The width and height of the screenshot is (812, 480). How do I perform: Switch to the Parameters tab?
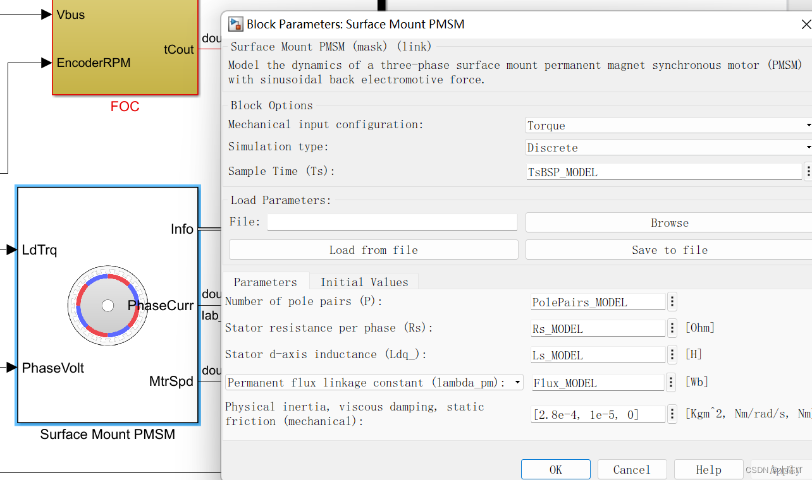pyautogui.click(x=265, y=282)
